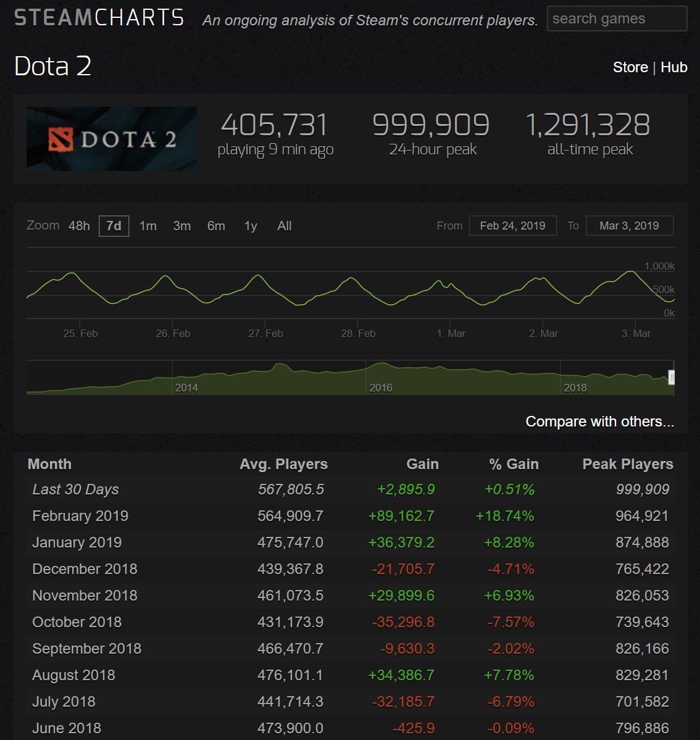This screenshot has width=700, height=740.
Task: Click the 3. Mar peak on chart
Action: (x=631, y=272)
